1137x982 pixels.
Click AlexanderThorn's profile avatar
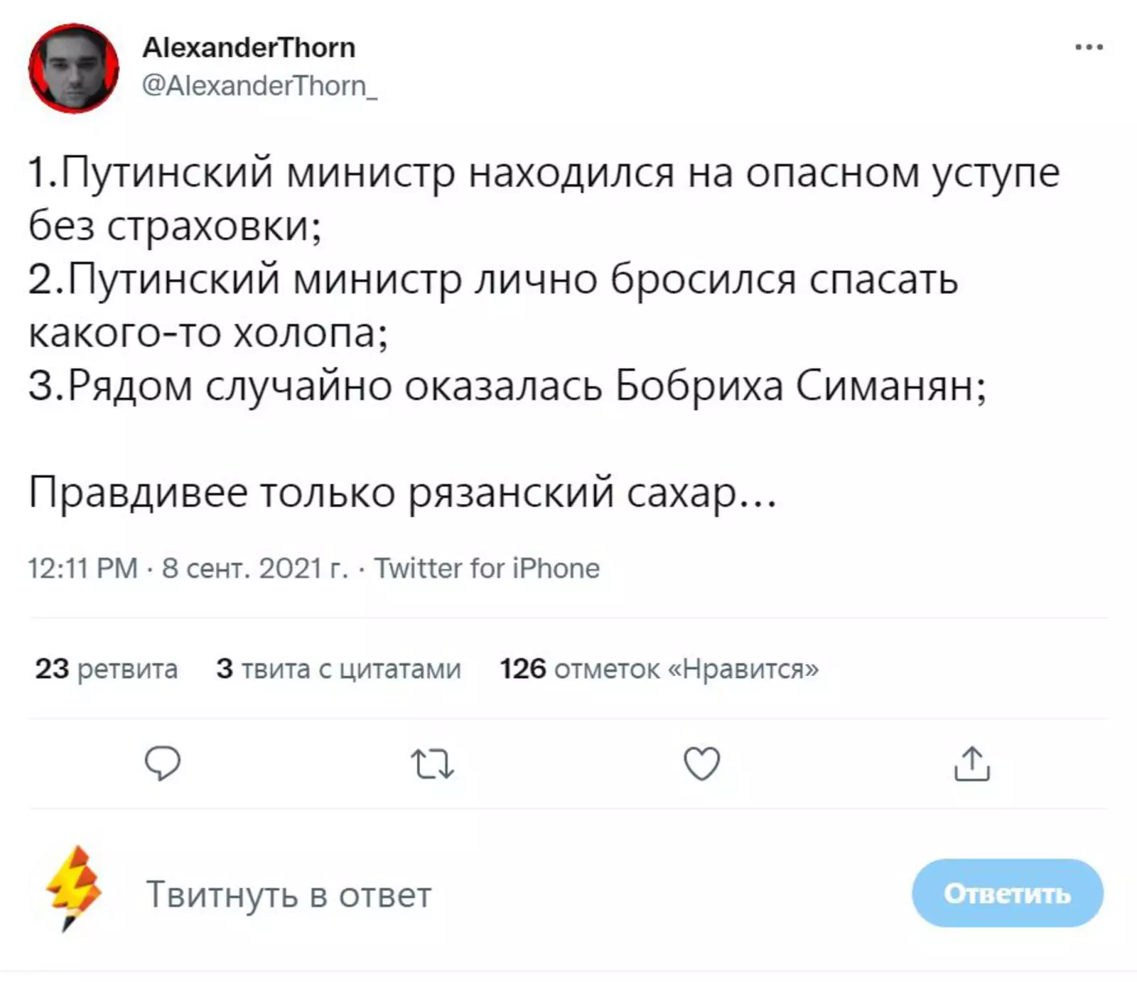[73, 68]
